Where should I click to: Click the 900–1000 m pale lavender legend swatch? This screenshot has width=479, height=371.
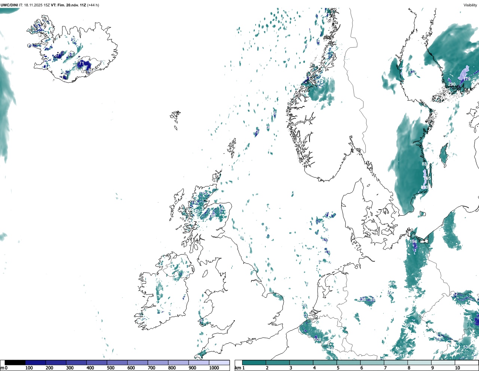click(199, 363)
